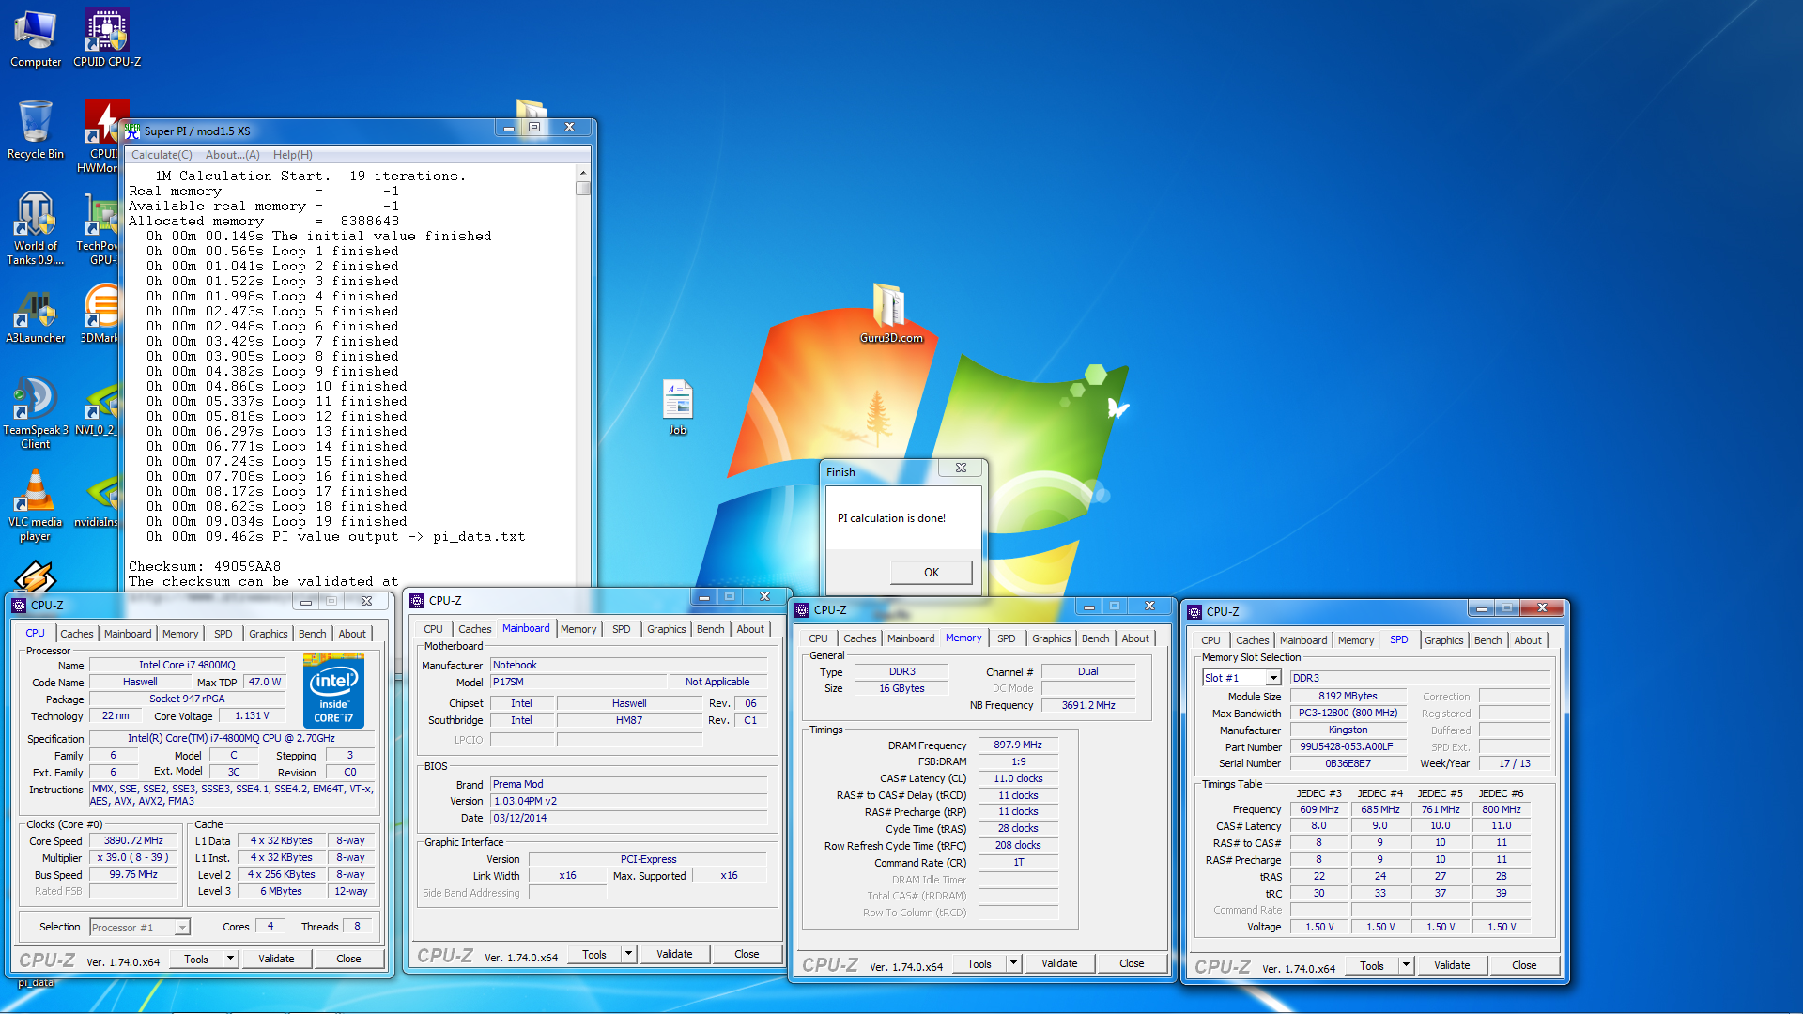Open the CPUID CPU-Z desktop shortcut

(x=107, y=38)
